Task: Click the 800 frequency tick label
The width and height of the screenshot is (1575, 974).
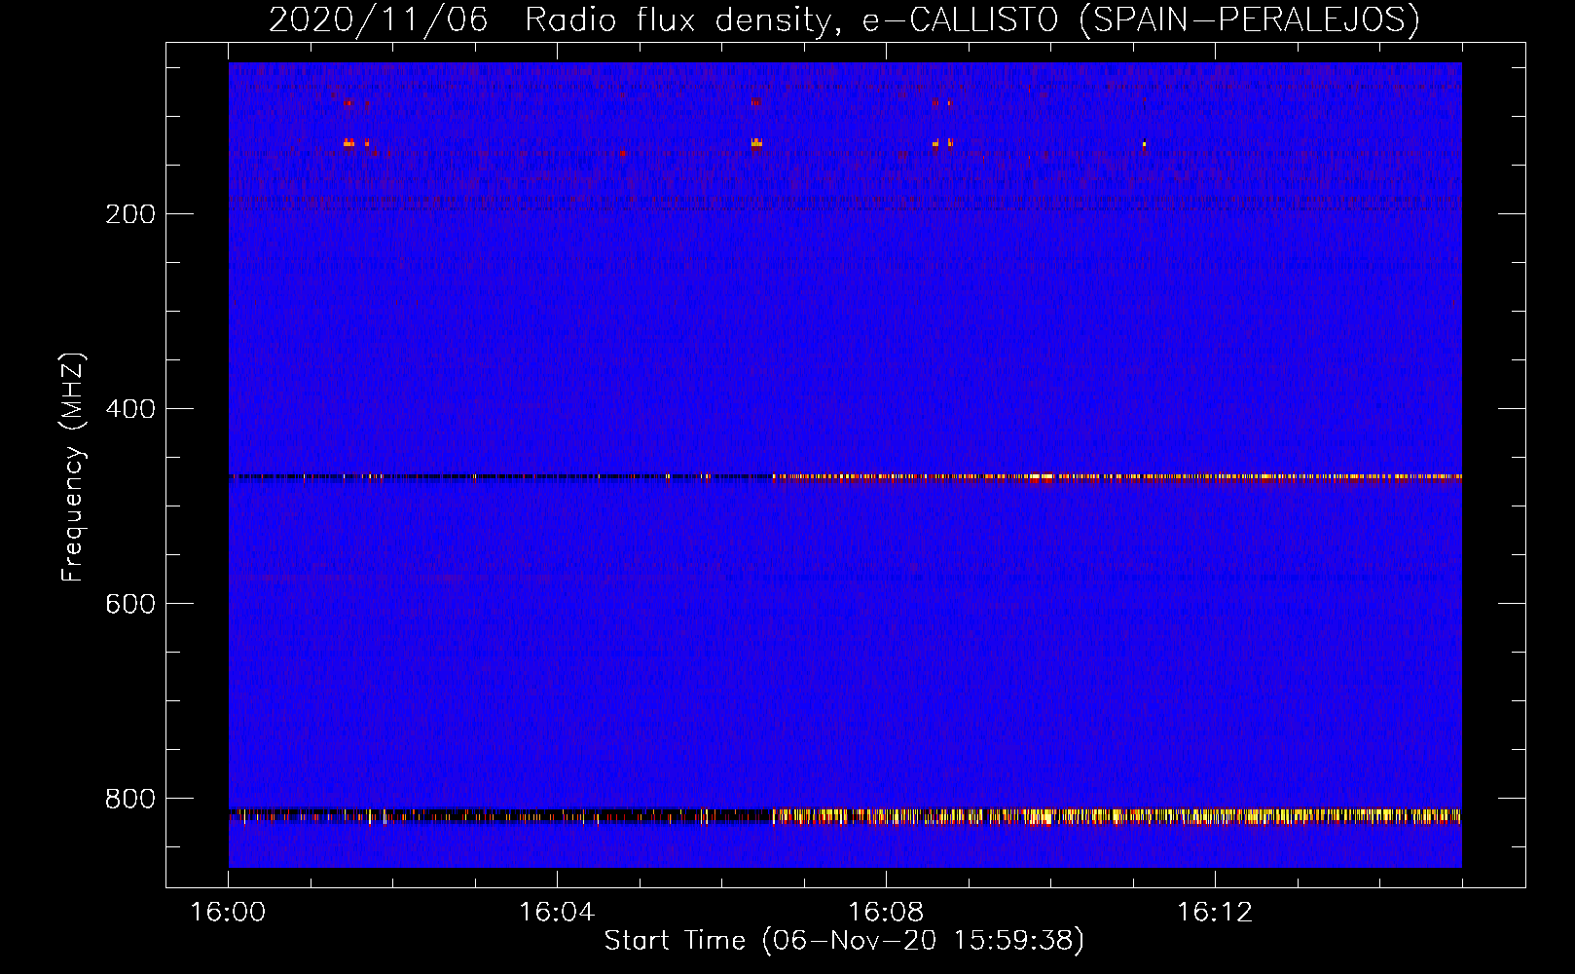Action: (130, 799)
